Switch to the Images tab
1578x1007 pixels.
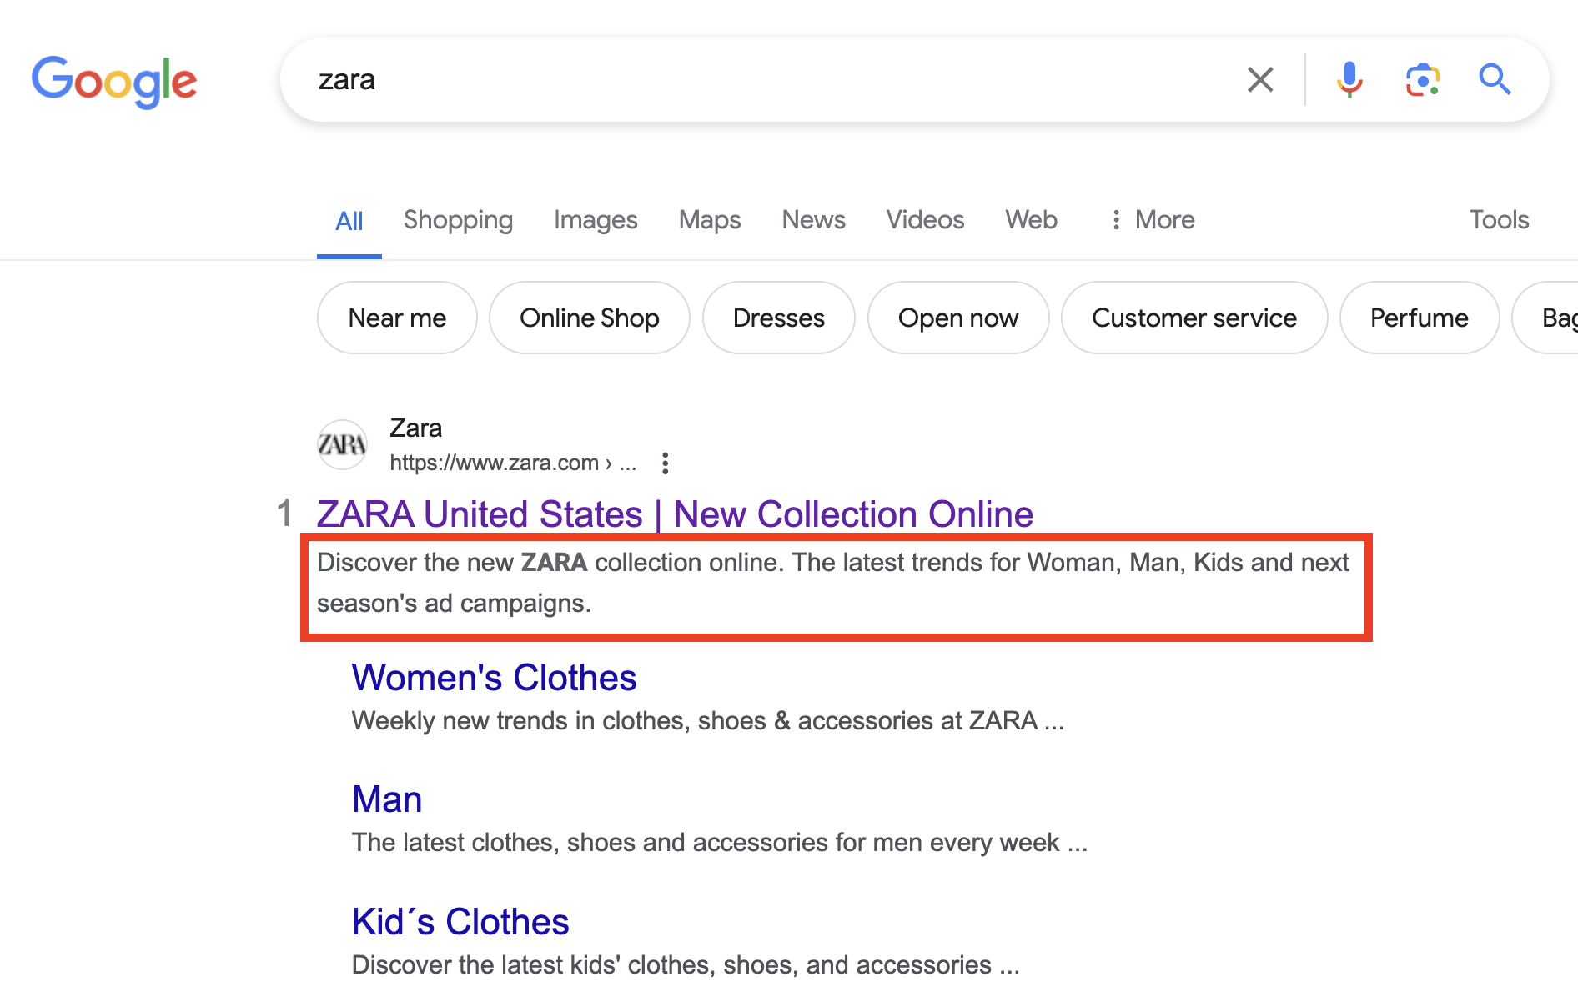click(x=596, y=220)
